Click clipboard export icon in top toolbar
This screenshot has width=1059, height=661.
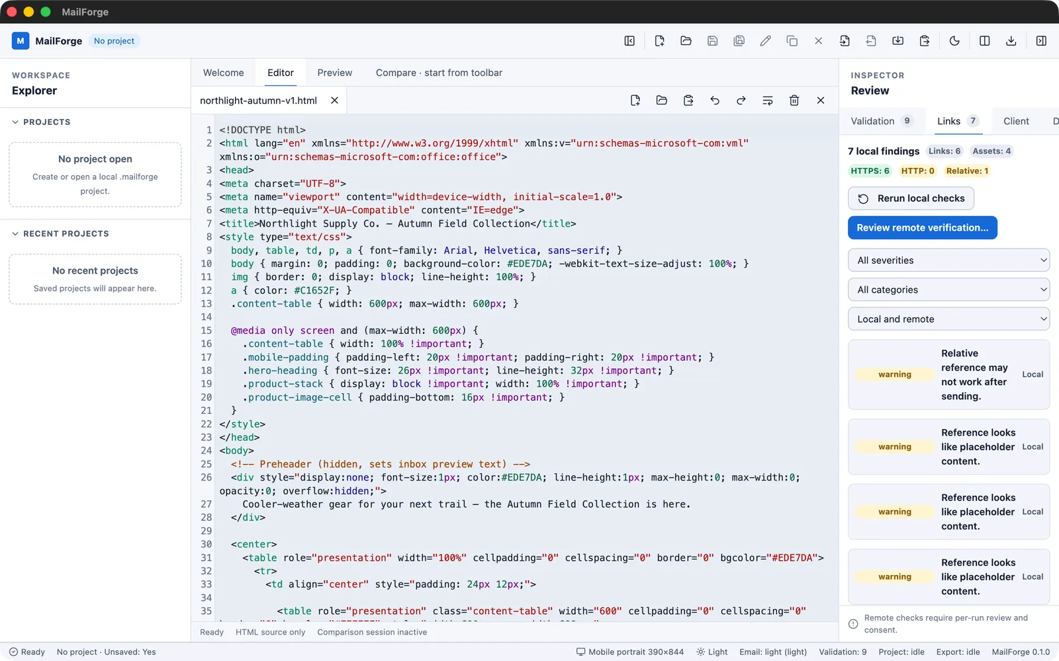click(924, 41)
